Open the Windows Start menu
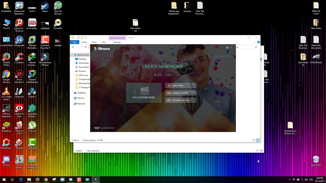The image size is (326, 183). [4, 179]
